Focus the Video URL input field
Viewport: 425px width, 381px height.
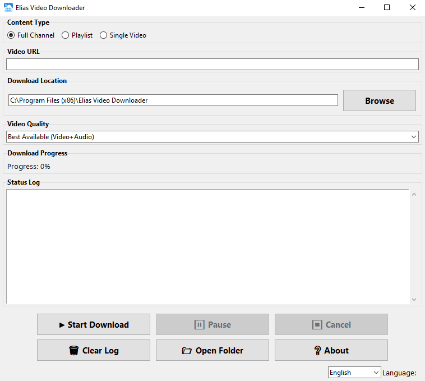point(212,65)
